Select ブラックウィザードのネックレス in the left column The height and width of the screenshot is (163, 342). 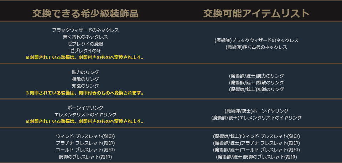coord(85,30)
